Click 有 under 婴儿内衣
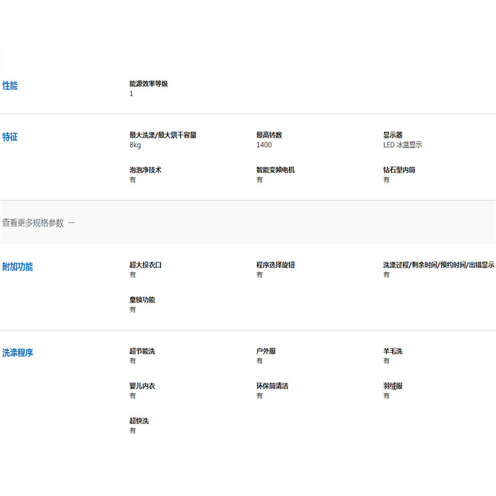Screen dimensions: 496x496 pos(133,396)
